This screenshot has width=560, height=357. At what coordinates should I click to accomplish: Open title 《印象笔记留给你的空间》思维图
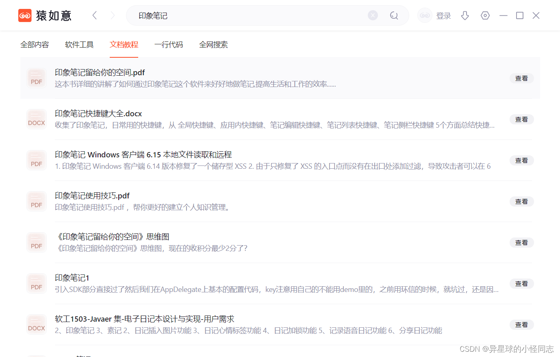pos(112,237)
